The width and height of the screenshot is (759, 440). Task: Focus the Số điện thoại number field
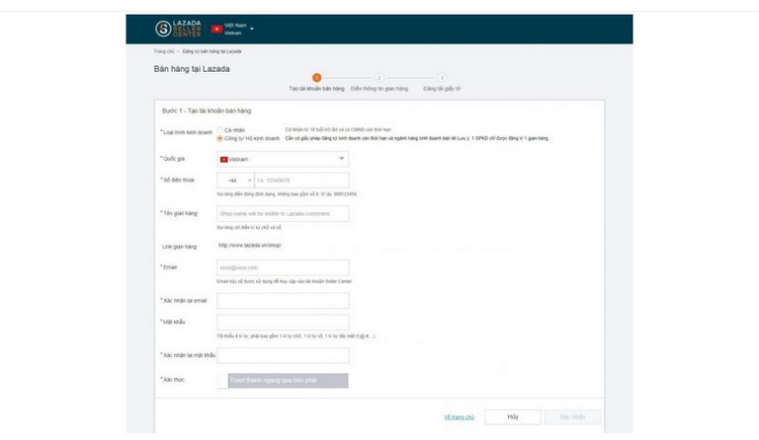point(301,181)
